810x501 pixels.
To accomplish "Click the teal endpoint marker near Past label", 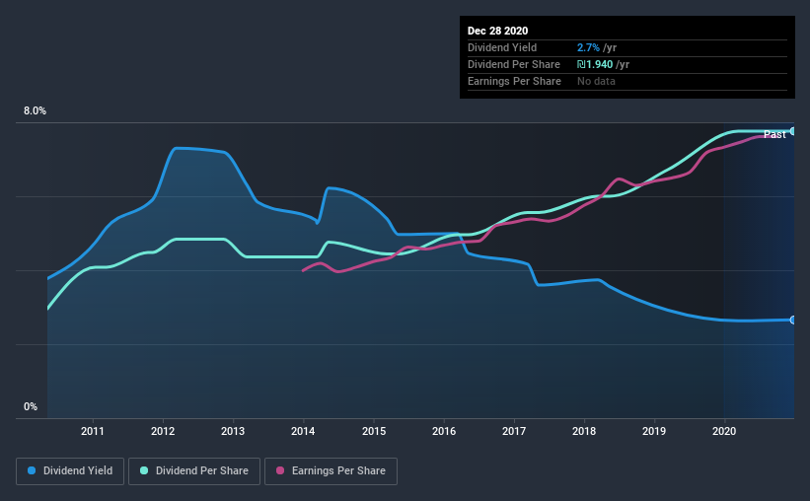I will point(792,131).
